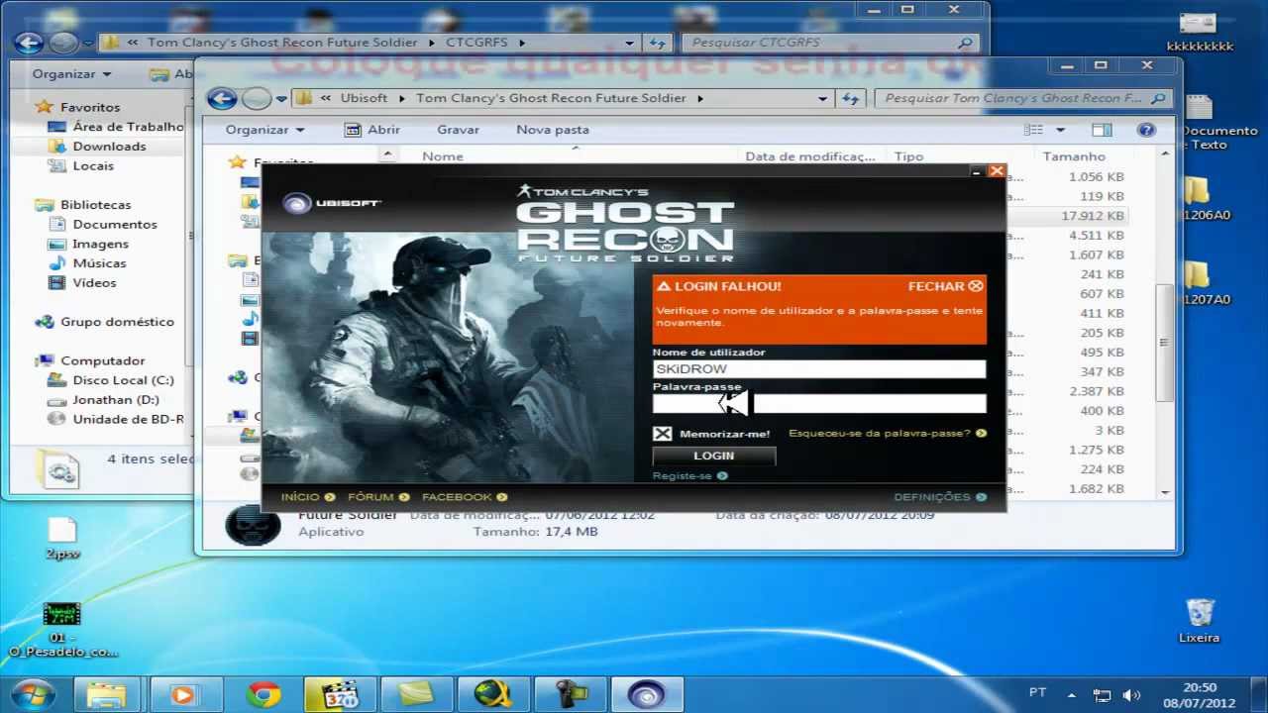Image resolution: width=1268 pixels, height=713 pixels.
Task: Open DEFINIÇÕES in the launcher
Action: pyautogui.click(x=940, y=497)
